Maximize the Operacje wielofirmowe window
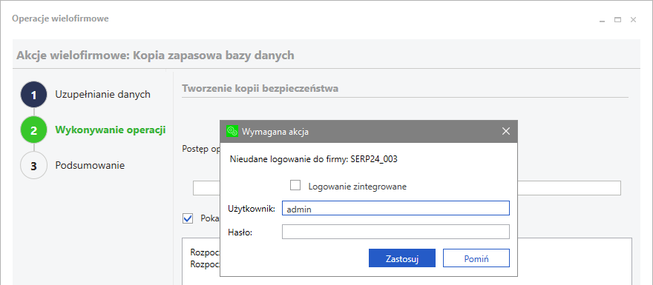The height and width of the screenshot is (285, 653). pyautogui.click(x=617, y=19)
